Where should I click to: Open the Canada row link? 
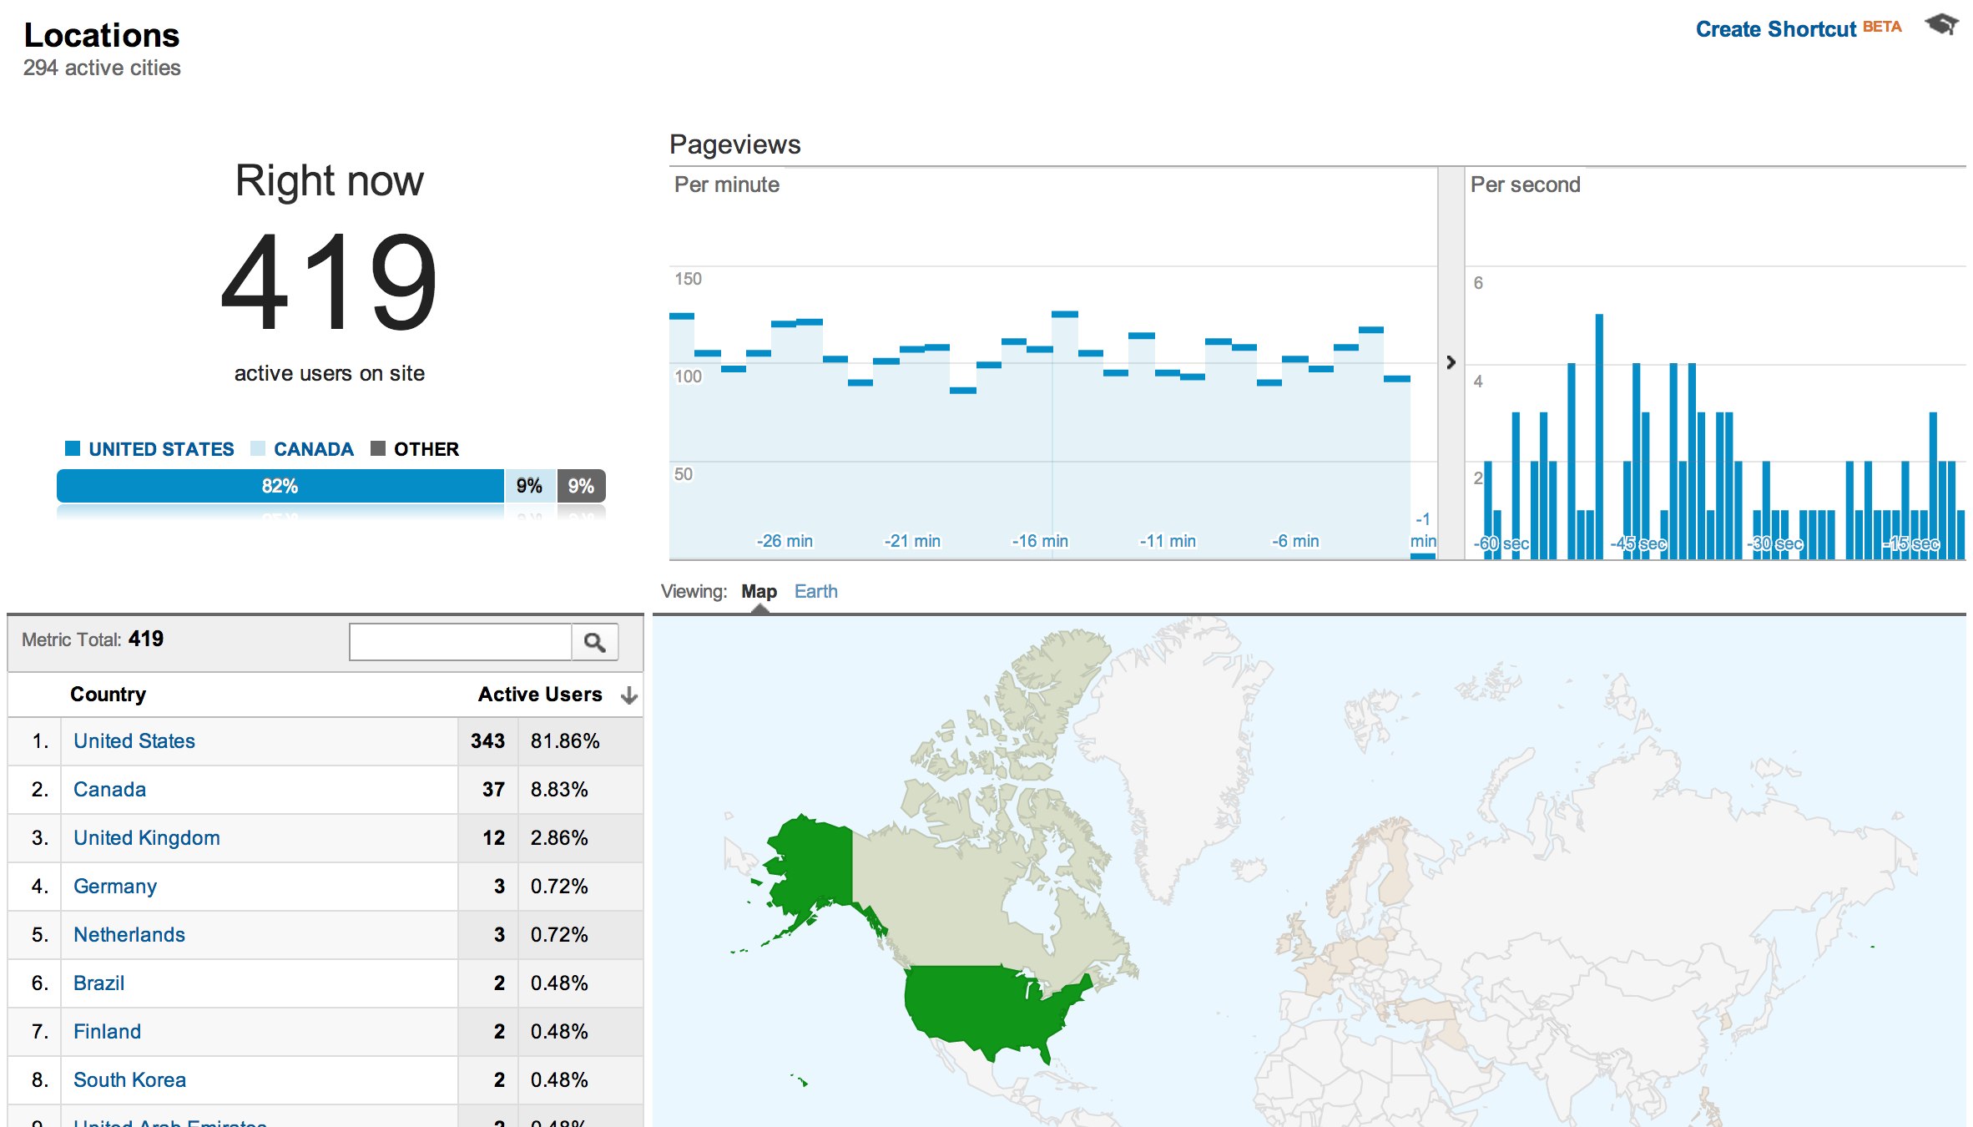tap(109, 789)
